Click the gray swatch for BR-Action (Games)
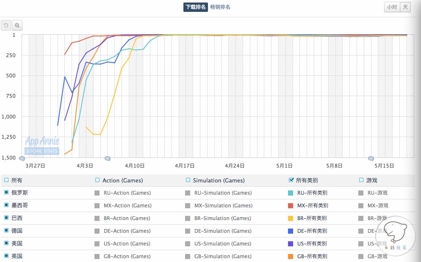This screenshot has height=262, width=421. coord(97,218)
